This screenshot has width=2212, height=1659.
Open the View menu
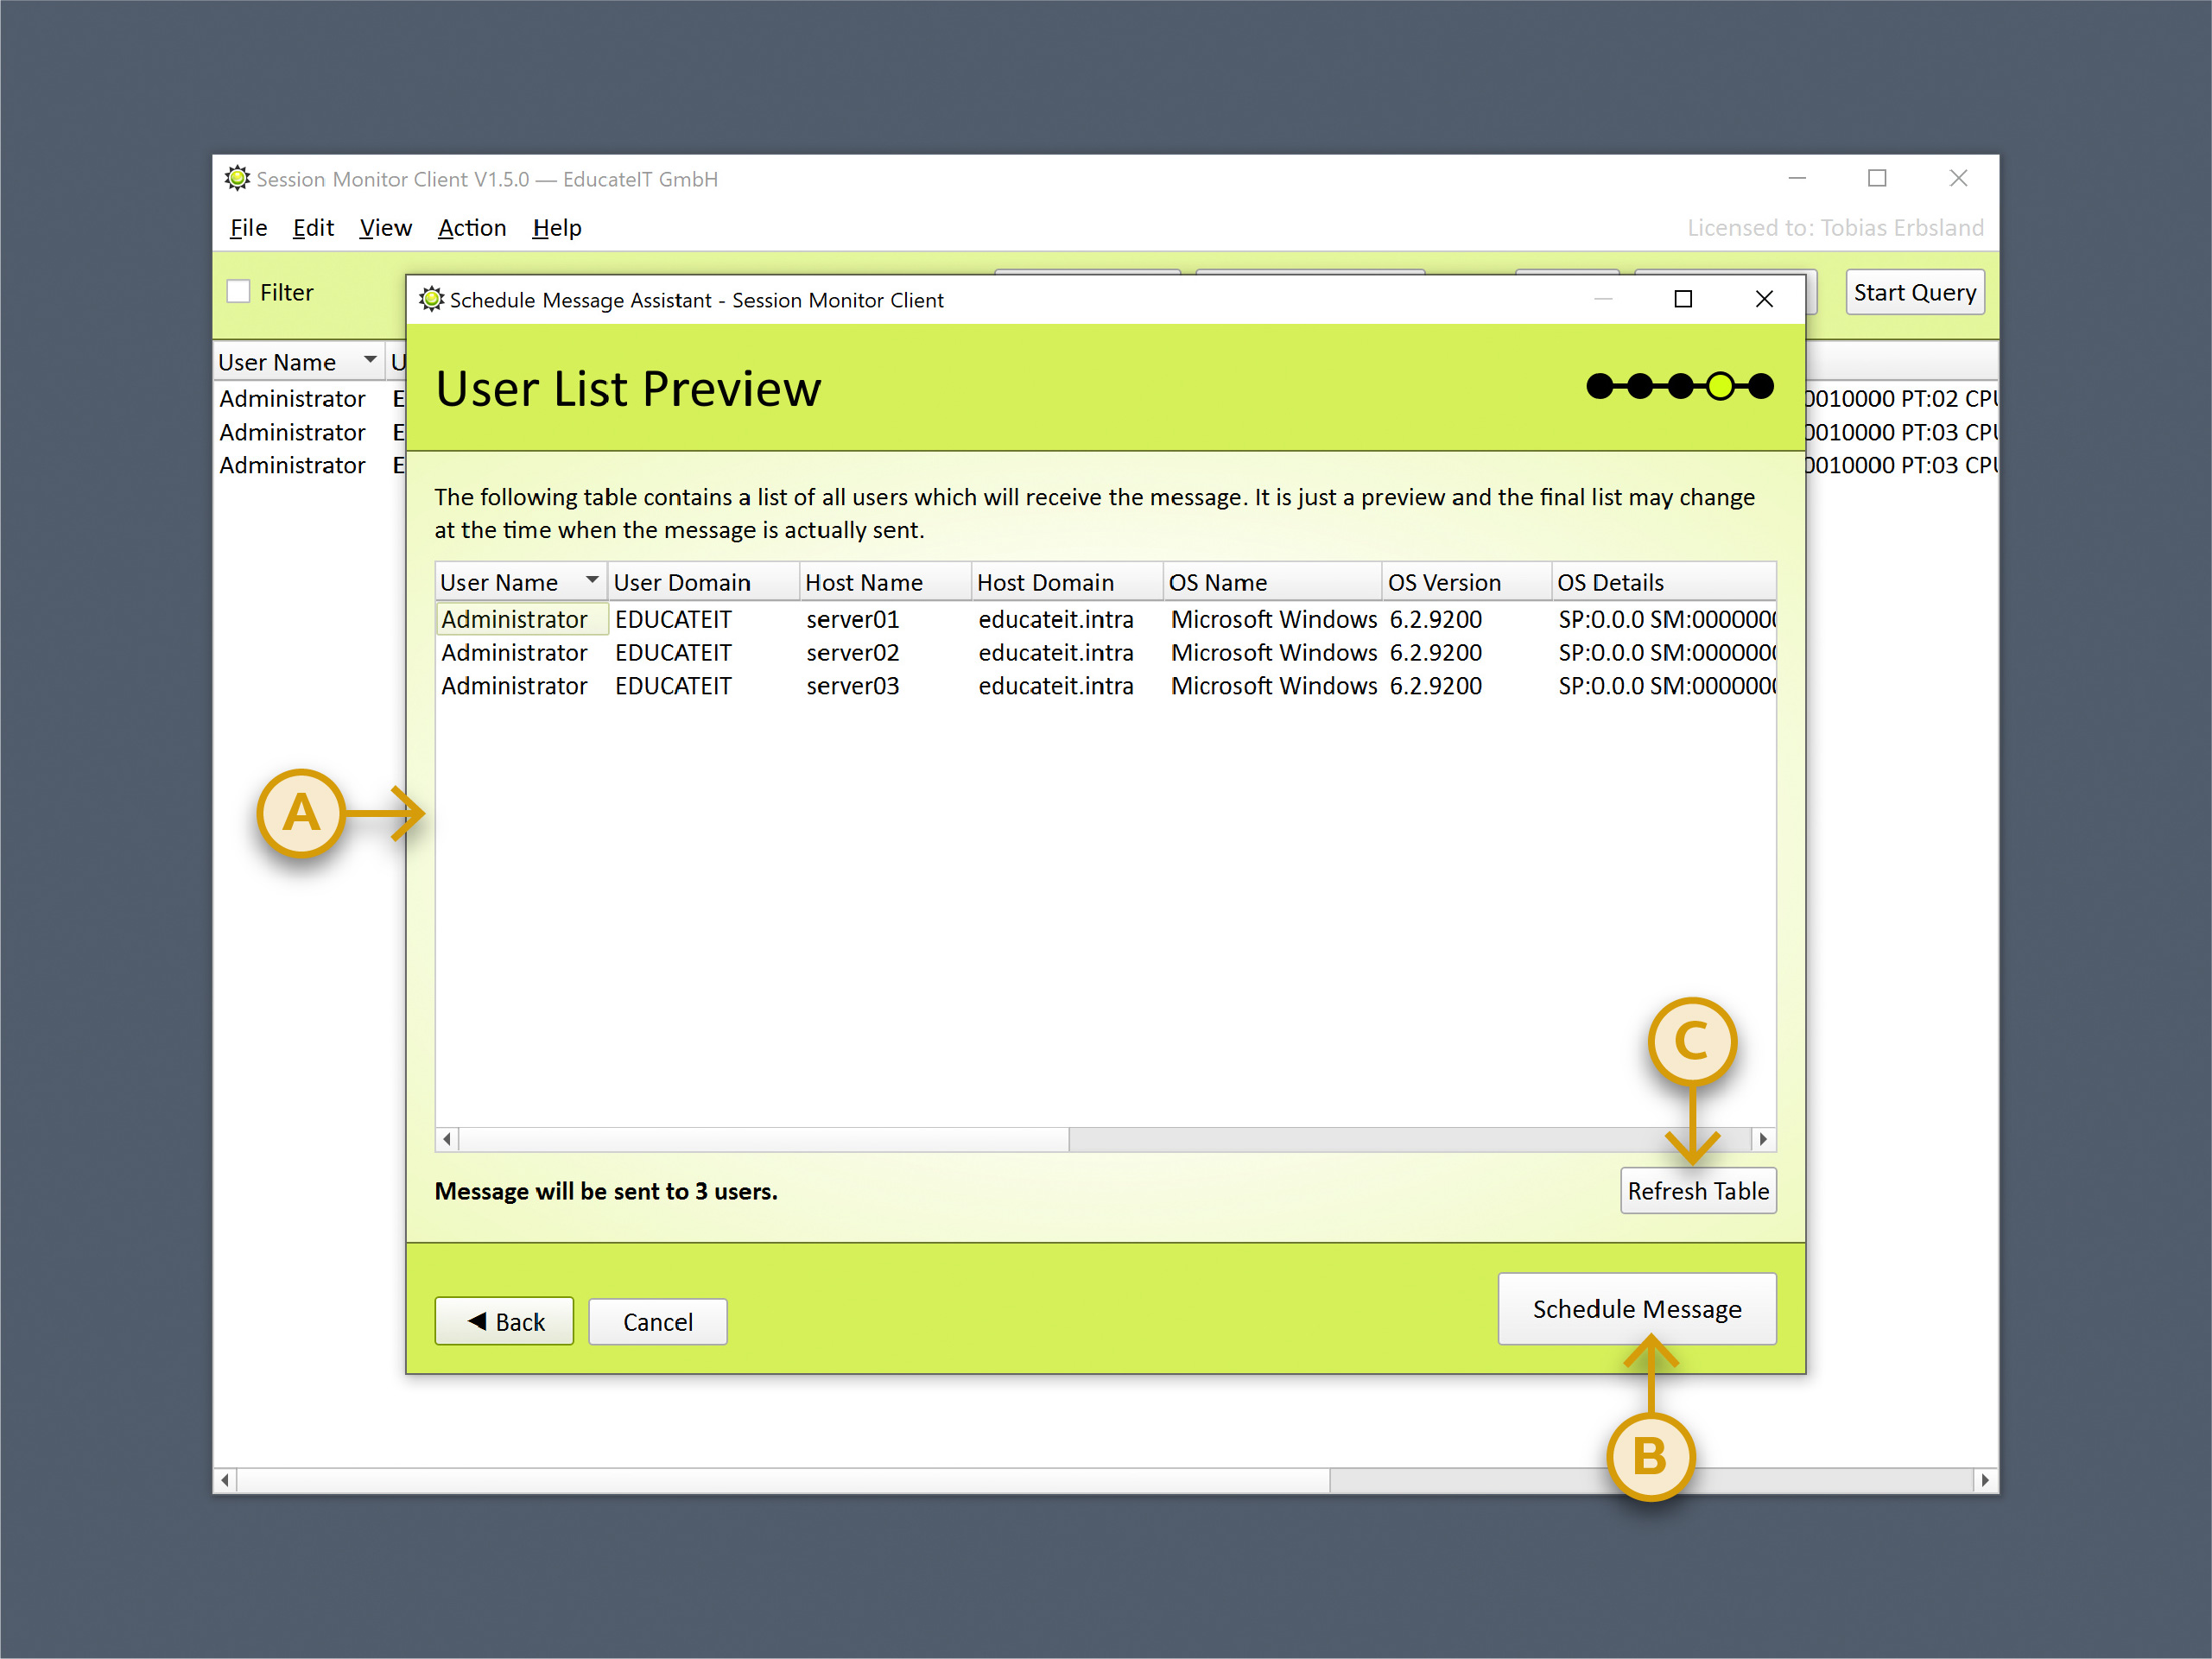tap(385, 228)
